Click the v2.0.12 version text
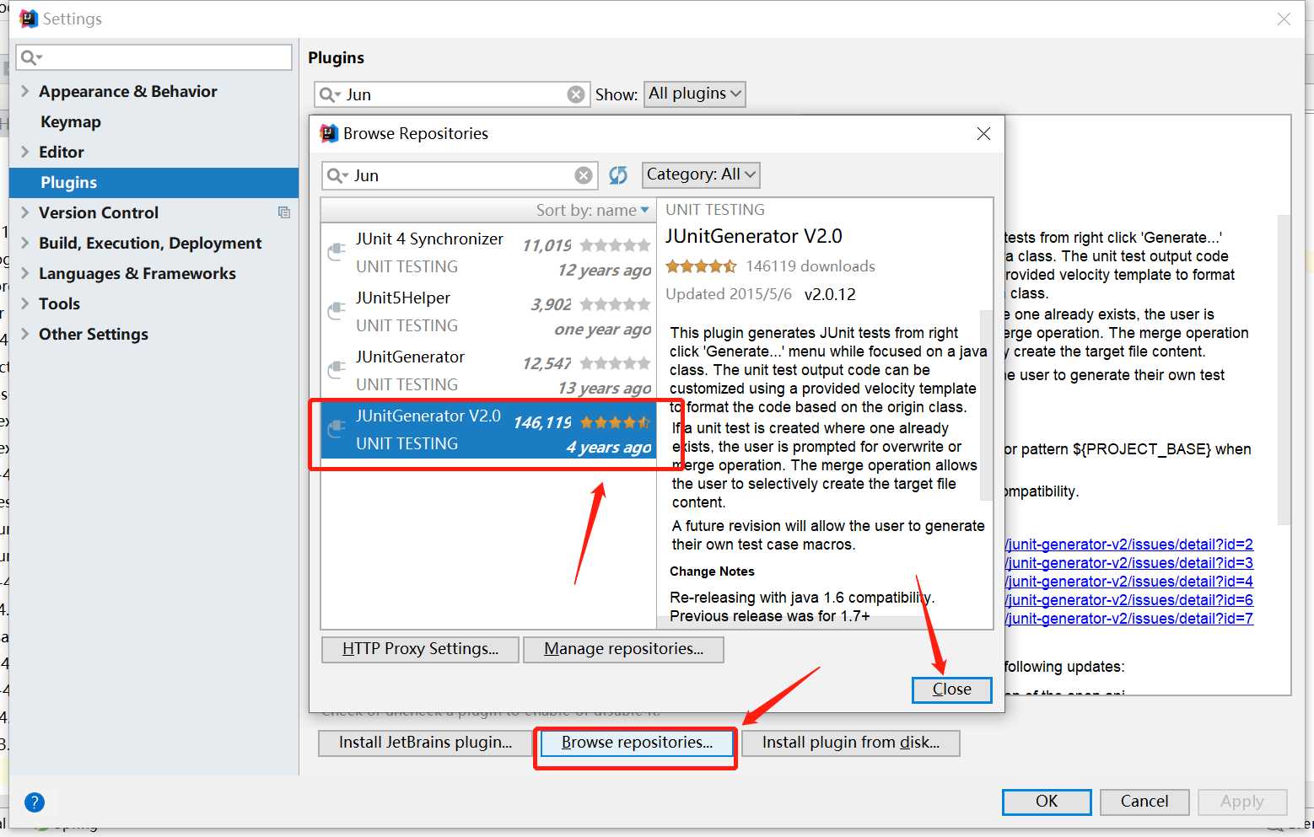Viewport: 1314px width, 837px height. (x=830, y=294)
